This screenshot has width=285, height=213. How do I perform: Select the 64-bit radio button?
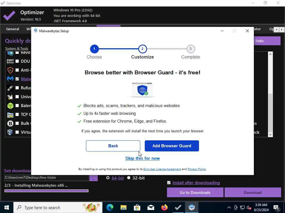tap(108, 178)
